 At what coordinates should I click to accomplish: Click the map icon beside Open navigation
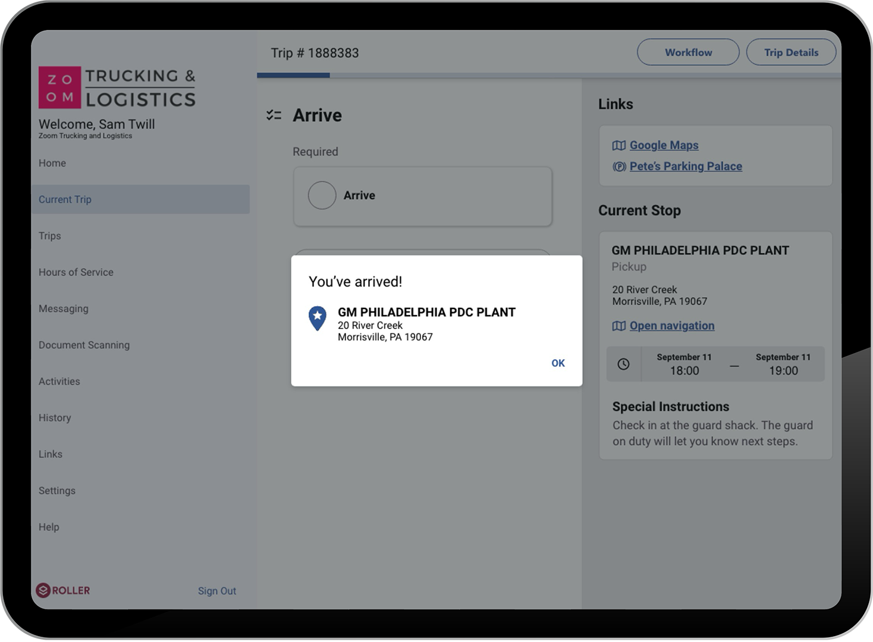pyautogui.click(x=618, y=326)
